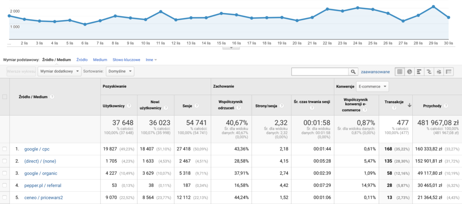Click the 27 418 sessions cell
Viewport: 462px width, 204px height.
(x=184, y=149)
